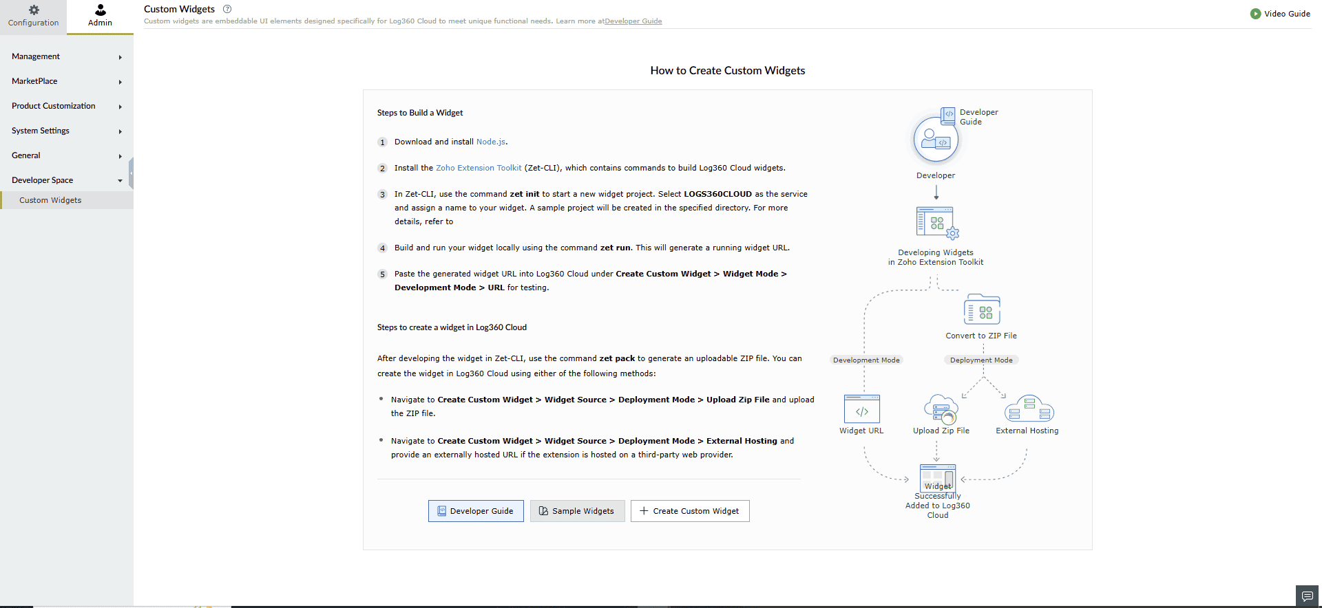1322x608 pixels.
Task: Open the Node.js link
Action: click(491, 142)
